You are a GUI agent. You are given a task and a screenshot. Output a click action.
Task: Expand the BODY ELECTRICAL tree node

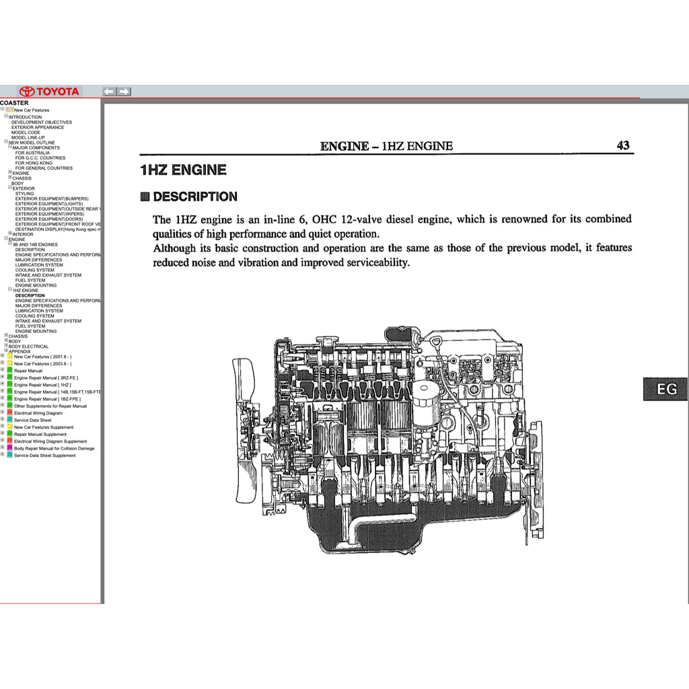5,347
